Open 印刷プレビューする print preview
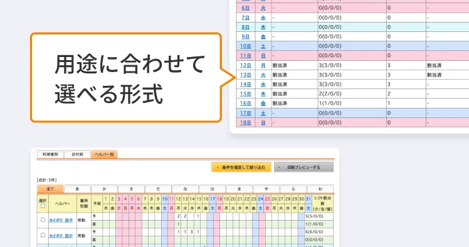 tap(303, 167)
